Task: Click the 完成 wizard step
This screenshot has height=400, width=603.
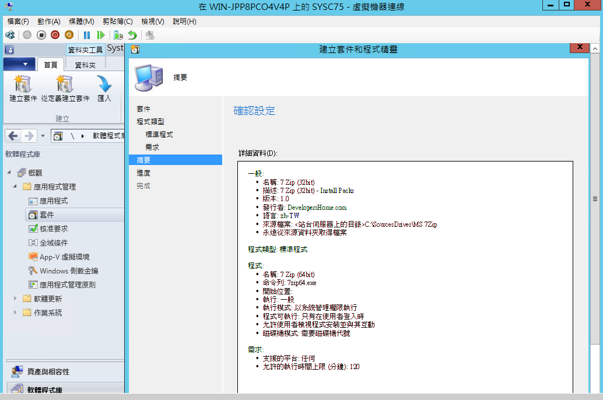Action: (143, 186)
